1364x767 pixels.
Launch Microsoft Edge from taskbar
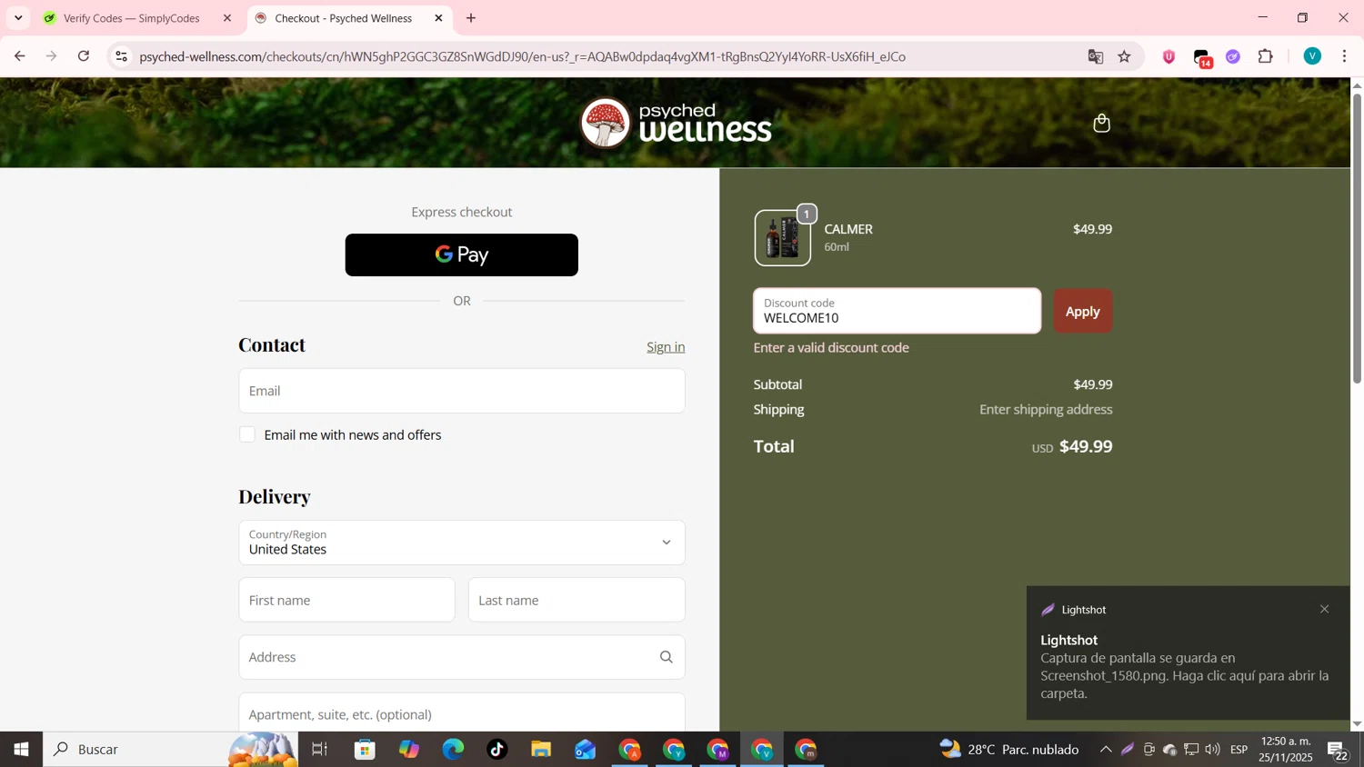[453, 750]
